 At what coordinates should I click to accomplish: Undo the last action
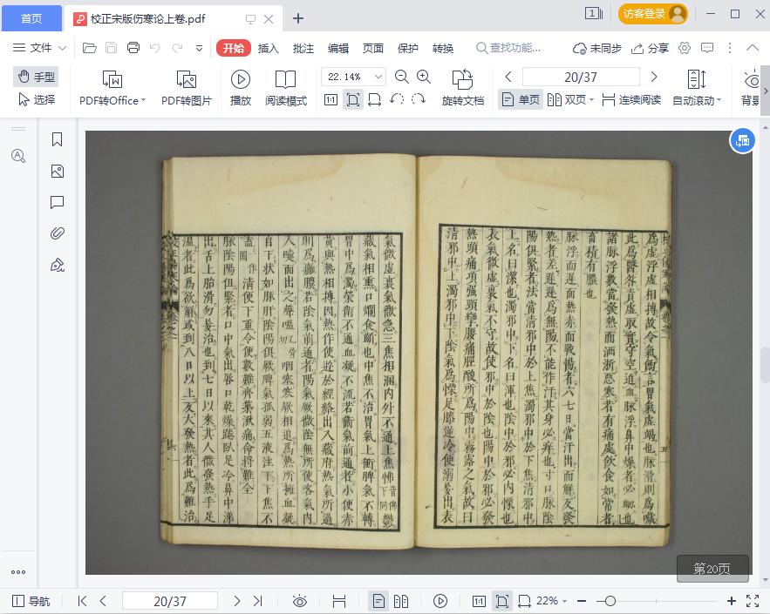tap(154, 48)
